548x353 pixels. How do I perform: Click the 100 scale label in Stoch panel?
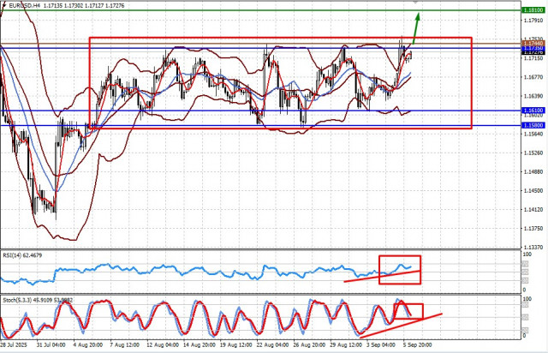pyautogui.click(x=527, y=299)
